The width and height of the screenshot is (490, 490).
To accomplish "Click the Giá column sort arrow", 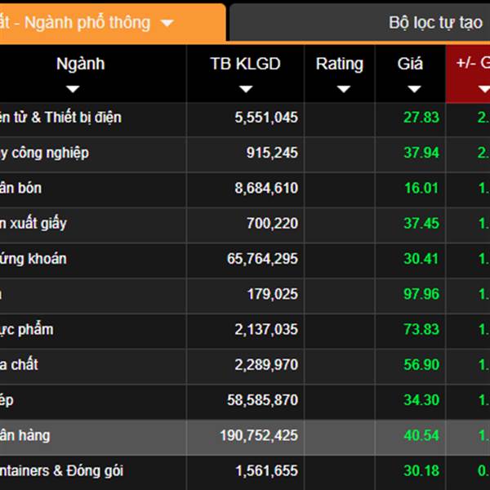I will point(410,88).
